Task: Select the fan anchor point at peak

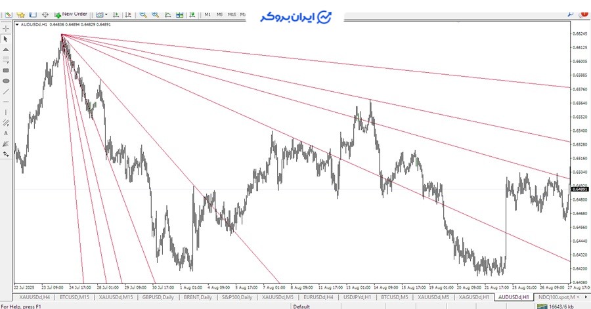Action: click(62, 34)
